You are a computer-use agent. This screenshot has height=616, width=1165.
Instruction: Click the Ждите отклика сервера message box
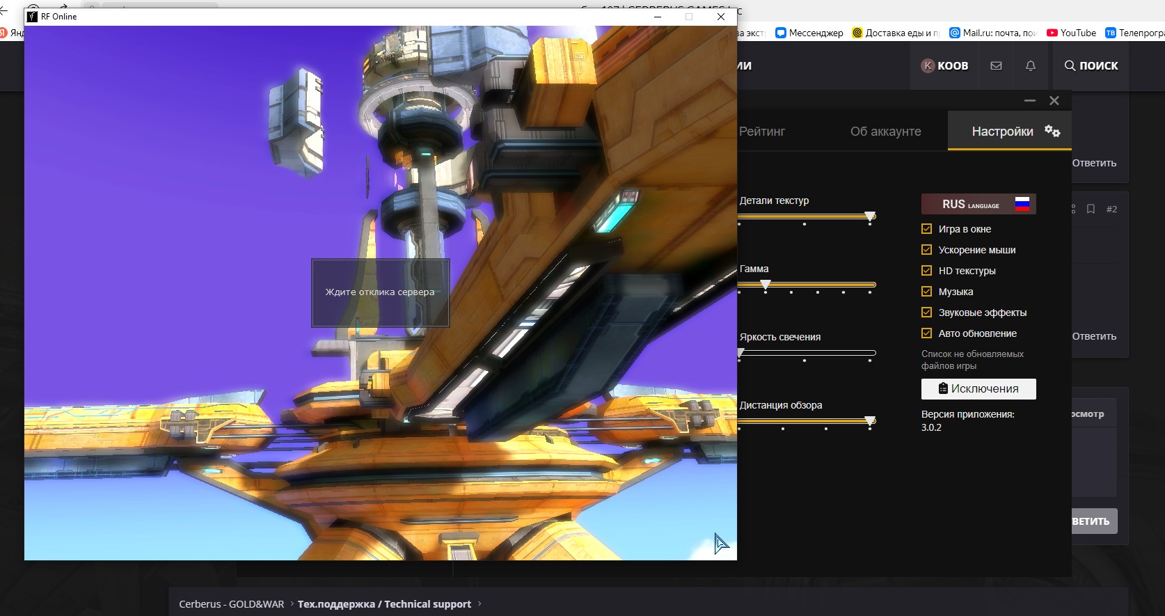pyautogui.click(x=380, y=292)
